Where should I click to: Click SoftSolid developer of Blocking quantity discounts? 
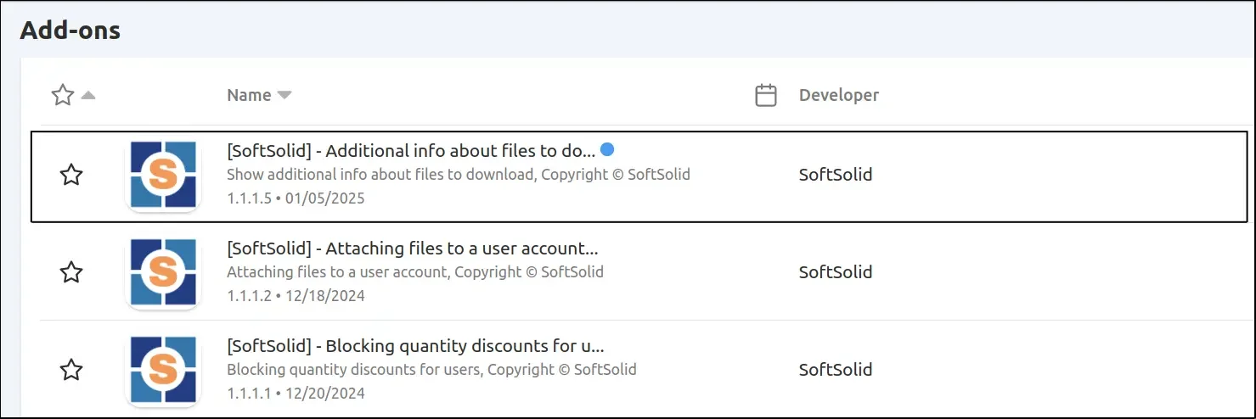(x=836, y=370)
